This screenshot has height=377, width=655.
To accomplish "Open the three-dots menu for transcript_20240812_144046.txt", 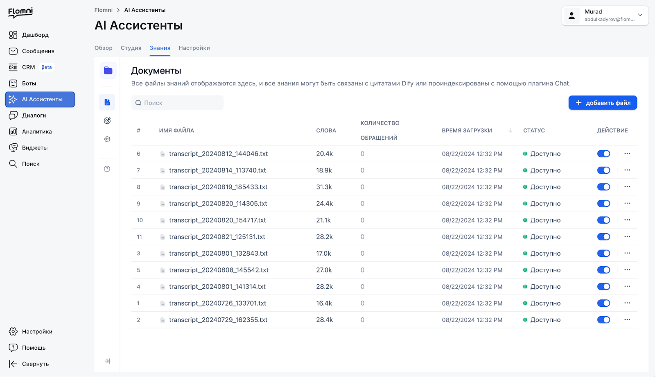I will pyautogui.click(x=627, y=154).
